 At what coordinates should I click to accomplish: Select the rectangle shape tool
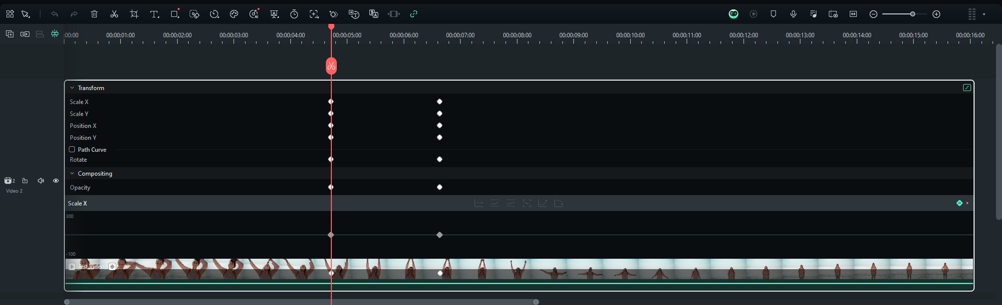175,13
